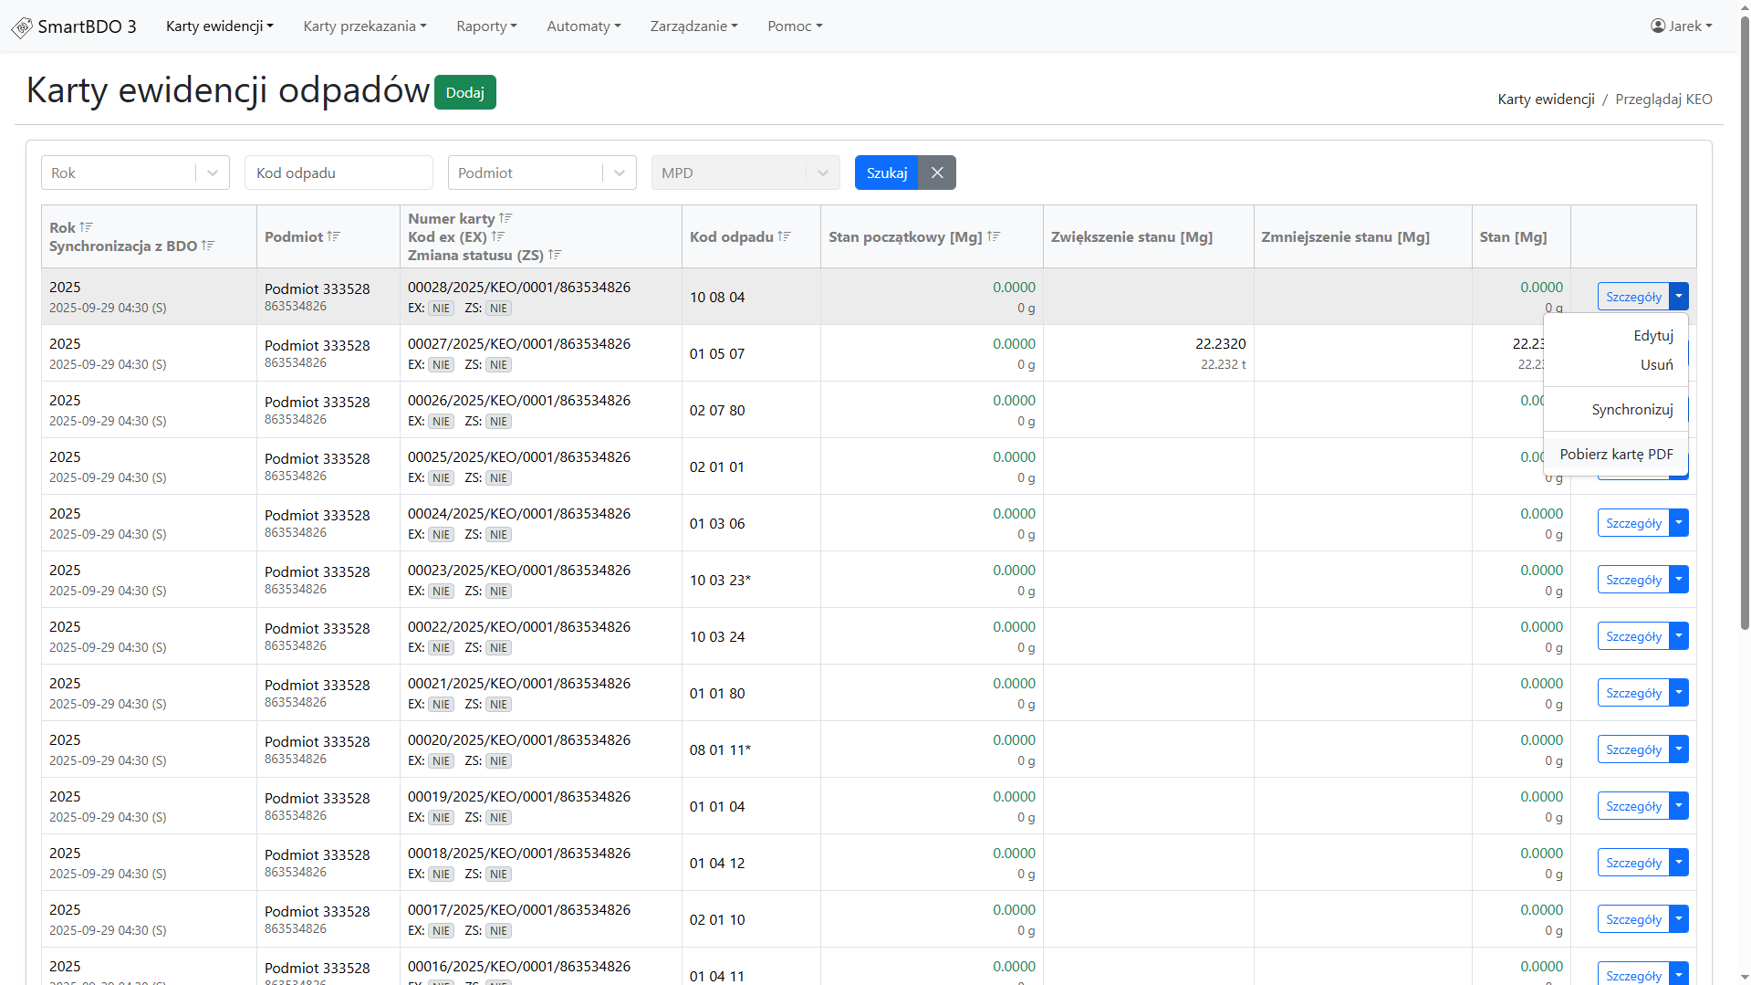
Task: Expand actions arrow for card 00024
Action: pyautogui.click(x=1679, y=523)
